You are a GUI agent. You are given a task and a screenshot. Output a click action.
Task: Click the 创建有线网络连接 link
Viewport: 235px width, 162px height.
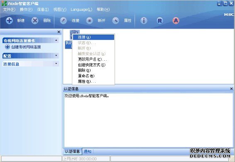[26, 47]
